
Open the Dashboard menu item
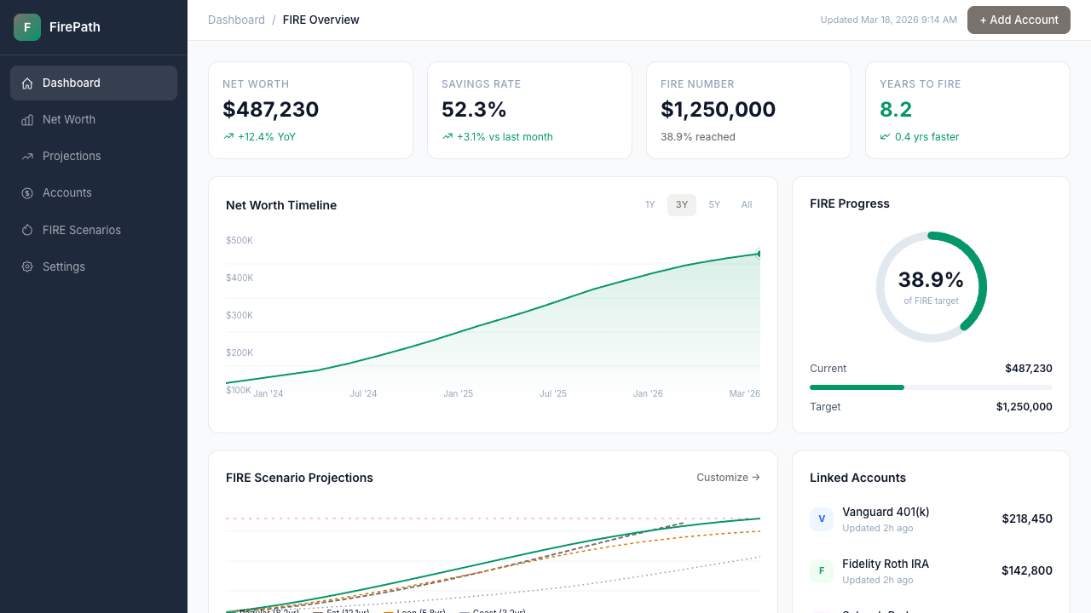[x=94, y=83]
